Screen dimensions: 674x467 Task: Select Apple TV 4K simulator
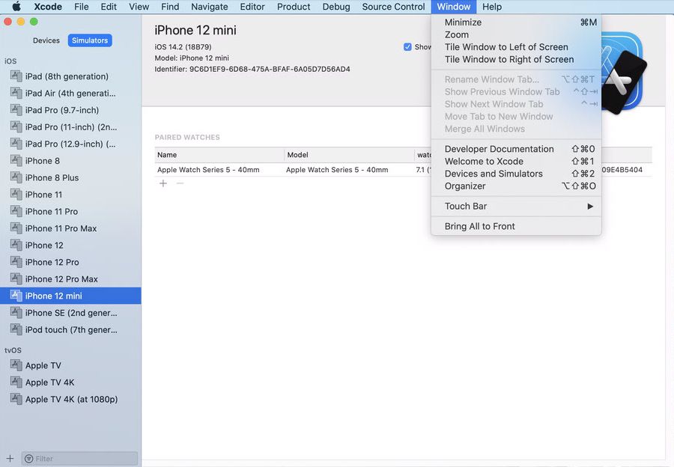[x=70, y=382]
